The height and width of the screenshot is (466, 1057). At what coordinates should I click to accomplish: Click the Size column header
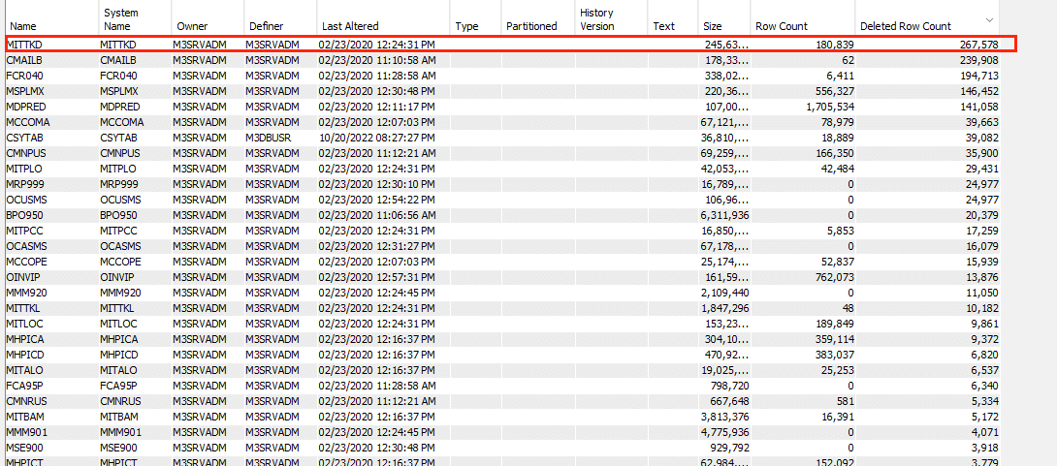coord(713,26)
